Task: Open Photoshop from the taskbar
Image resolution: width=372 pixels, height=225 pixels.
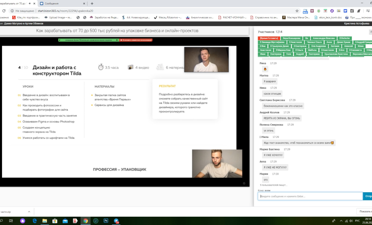Action: tap(106, 221)
